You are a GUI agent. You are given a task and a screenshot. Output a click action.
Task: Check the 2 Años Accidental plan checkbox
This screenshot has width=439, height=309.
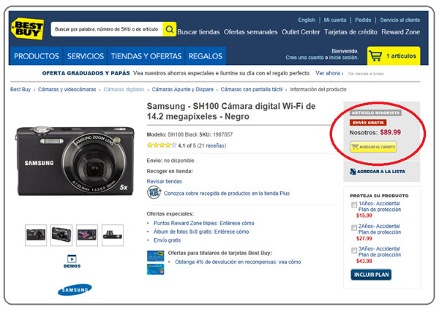(x=353, y=229)
